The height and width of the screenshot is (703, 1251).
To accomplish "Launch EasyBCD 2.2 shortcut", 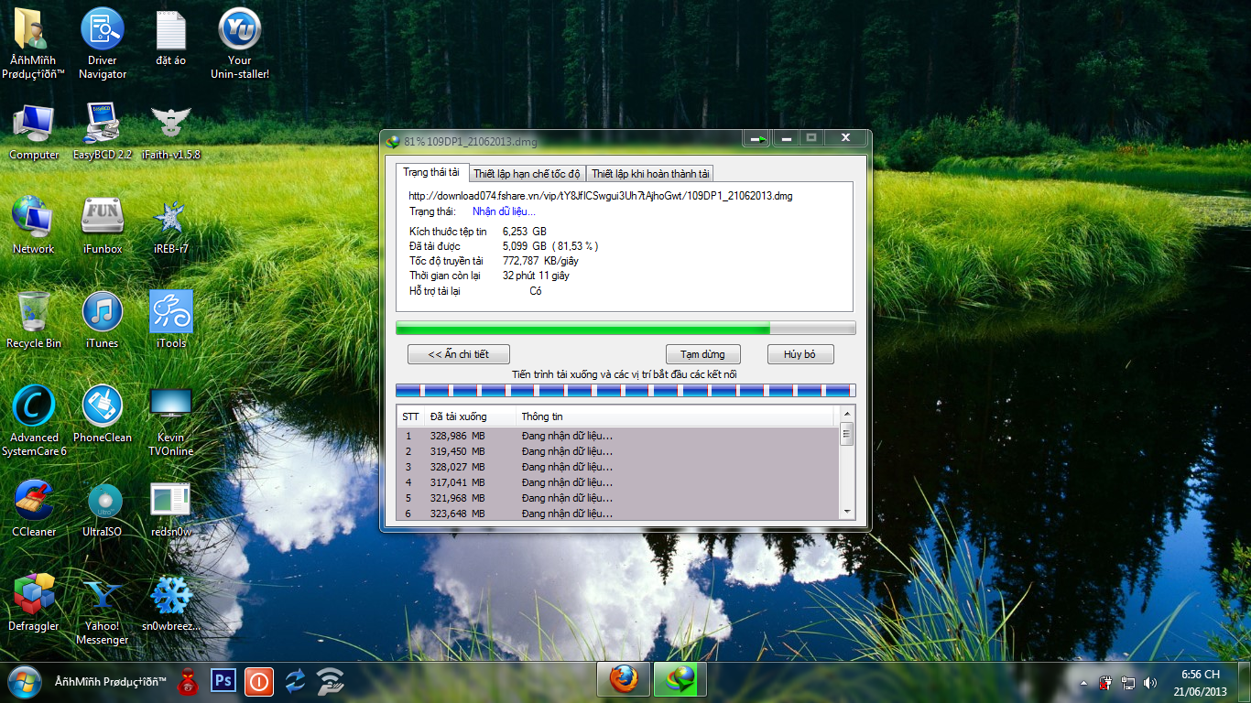I will (x=102, y=133).
